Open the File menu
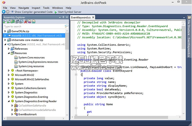 tap(5, 8)
